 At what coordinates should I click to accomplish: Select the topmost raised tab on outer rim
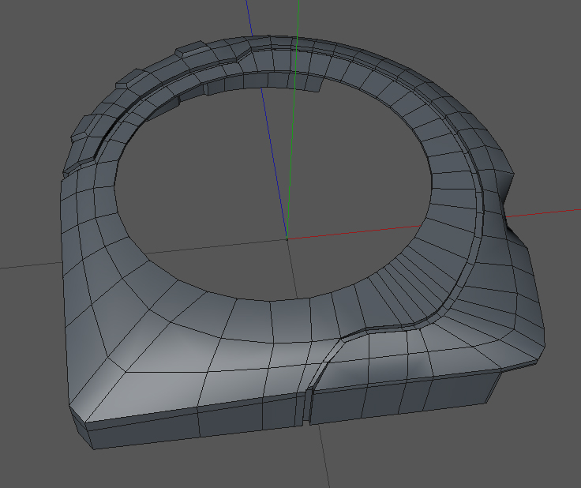coord(191,49)
